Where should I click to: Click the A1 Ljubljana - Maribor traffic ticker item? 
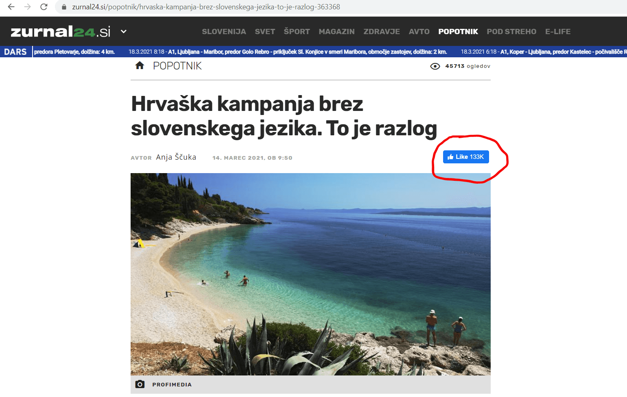288,52
